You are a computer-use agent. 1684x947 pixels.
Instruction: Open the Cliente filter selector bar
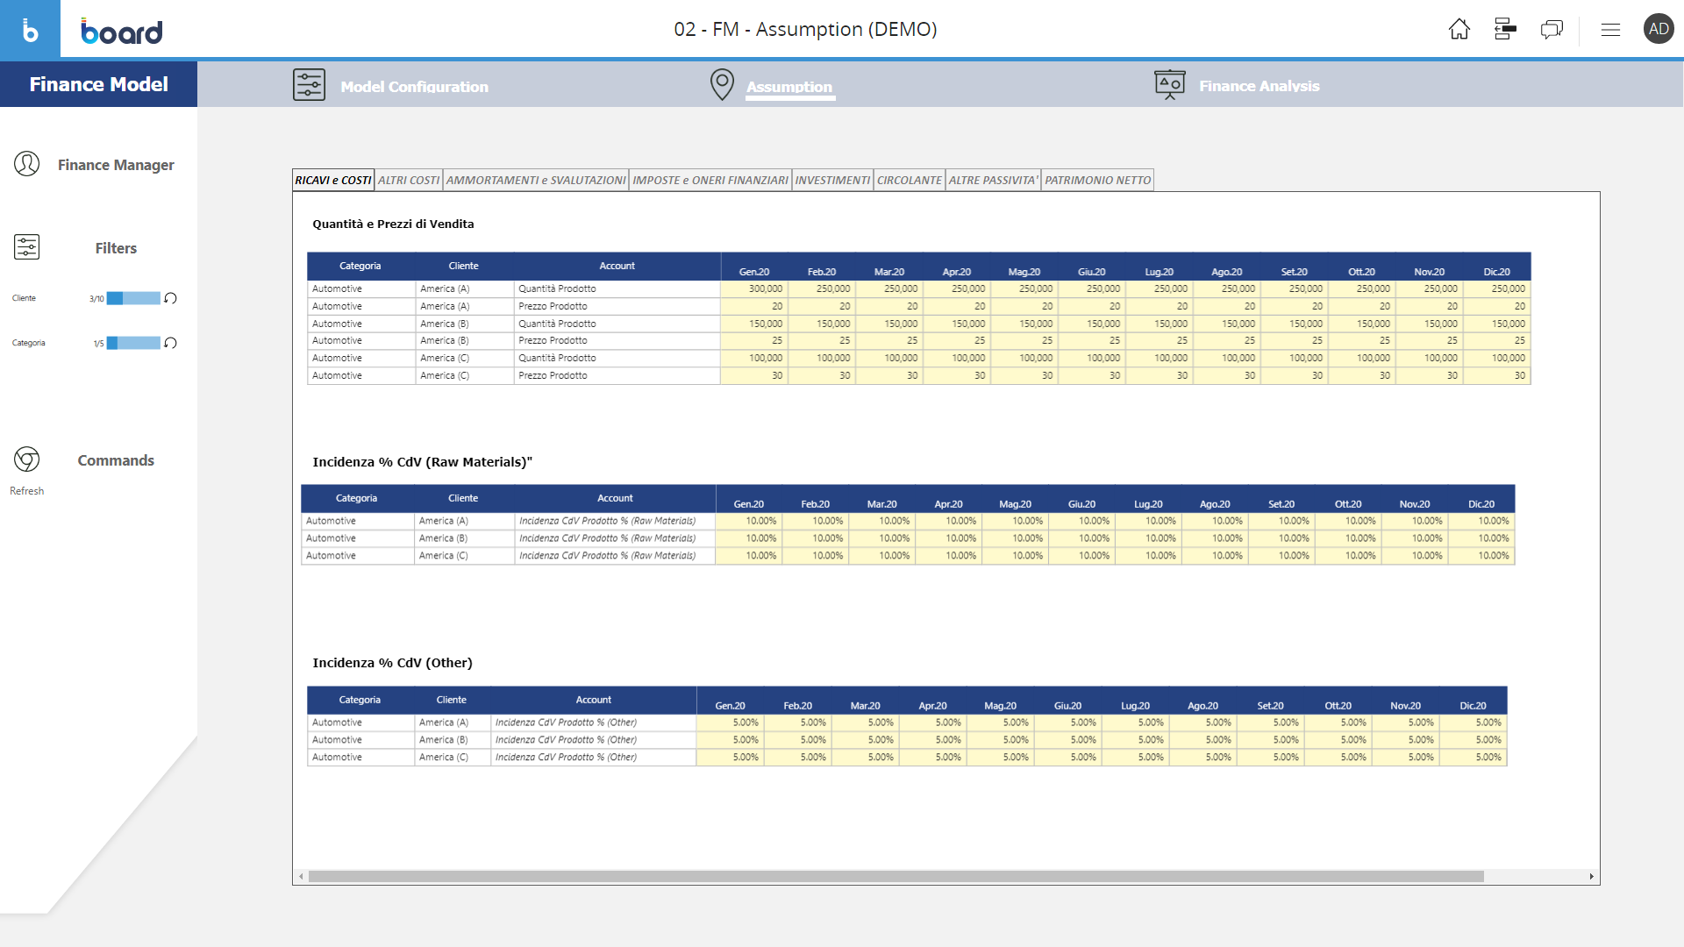tap(133, 298)
